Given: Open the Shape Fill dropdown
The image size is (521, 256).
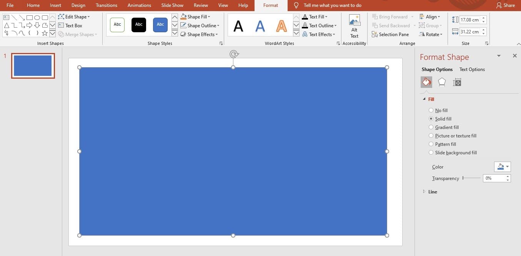Looking at the screenshot, I should coord(195,17).
